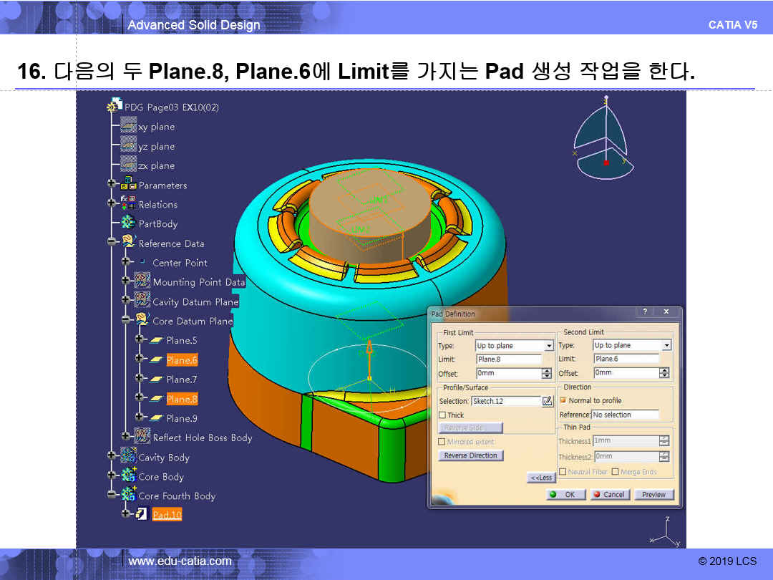Select Core Fourth Body in the tree

[176, 496]
